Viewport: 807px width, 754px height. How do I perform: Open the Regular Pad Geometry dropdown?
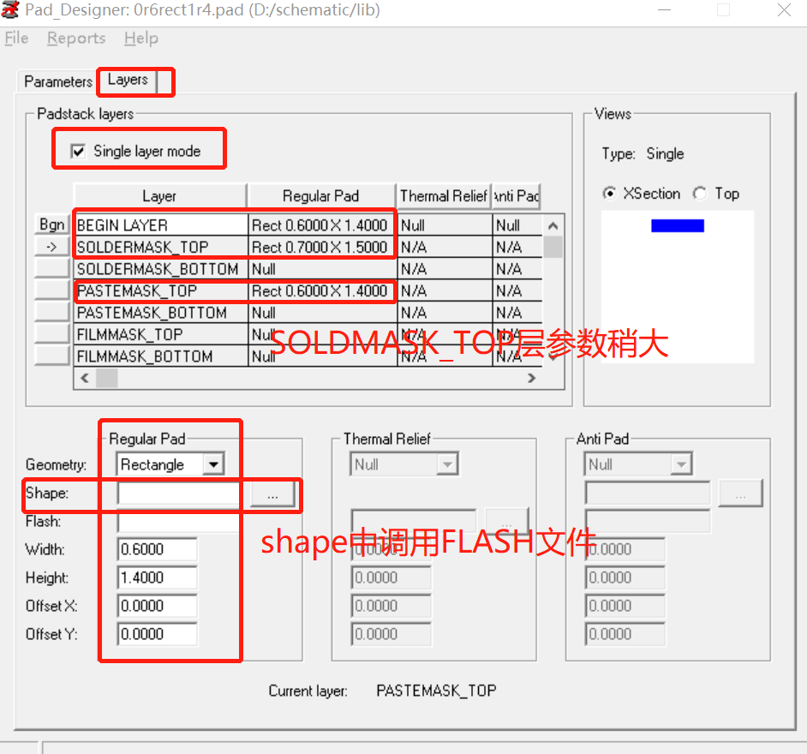(213, 464)
